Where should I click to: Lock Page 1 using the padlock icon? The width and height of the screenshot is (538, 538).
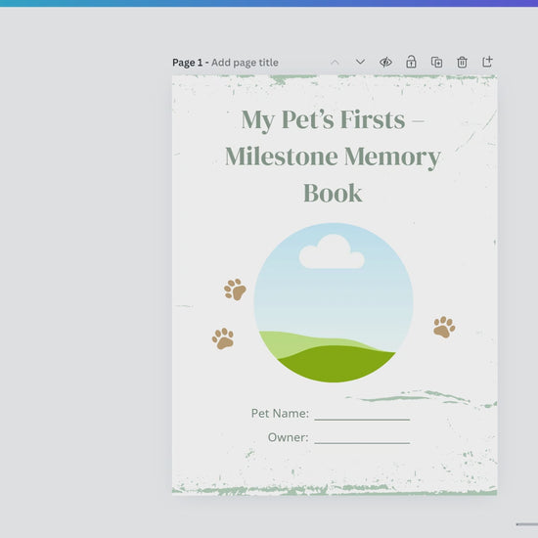coord(411,62)
